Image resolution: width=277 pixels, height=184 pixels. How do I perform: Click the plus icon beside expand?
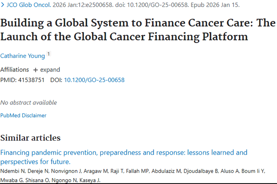click(x=35, y=70)
